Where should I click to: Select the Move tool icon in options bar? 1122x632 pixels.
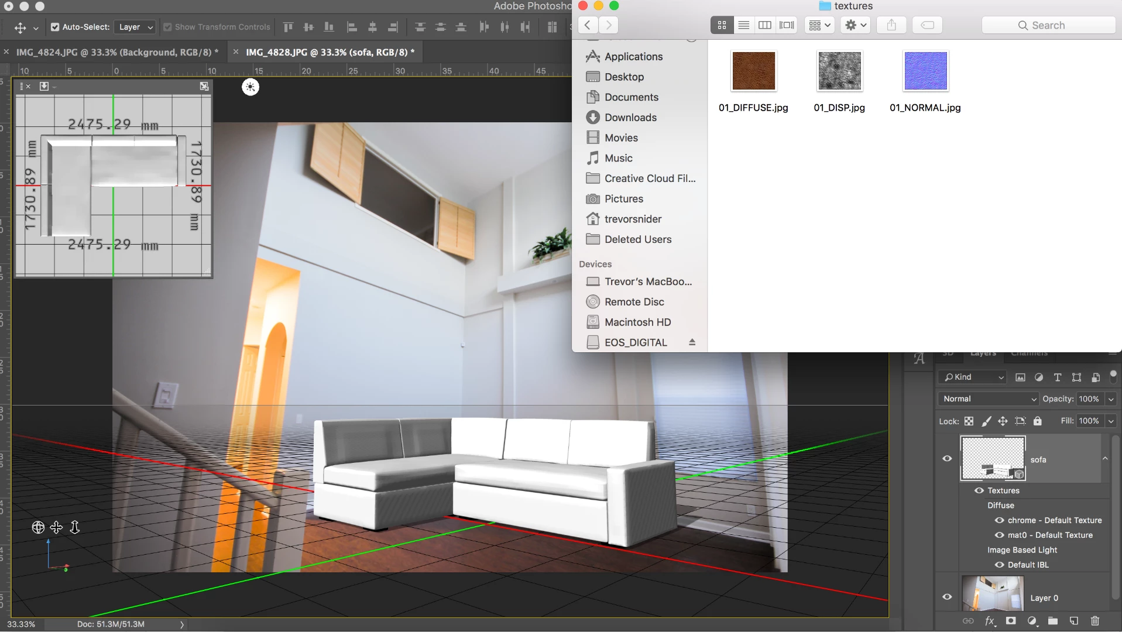point(20,28)
